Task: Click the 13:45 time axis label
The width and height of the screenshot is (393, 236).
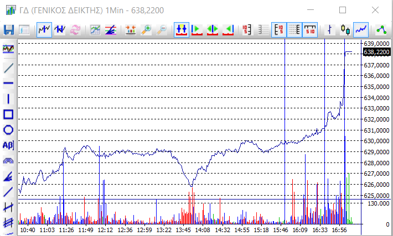Action: tap(183, 230)
